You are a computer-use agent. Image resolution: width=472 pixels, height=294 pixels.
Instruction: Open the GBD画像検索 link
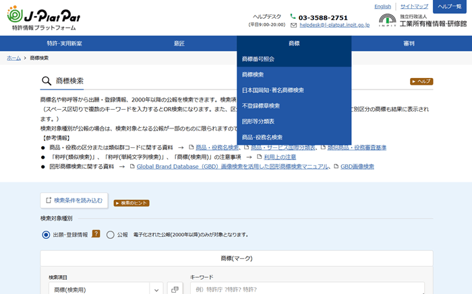click(357, 166)
